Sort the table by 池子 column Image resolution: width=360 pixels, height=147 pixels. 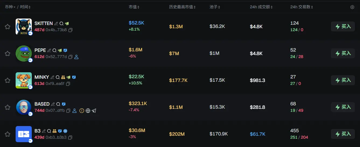point(215,7)
